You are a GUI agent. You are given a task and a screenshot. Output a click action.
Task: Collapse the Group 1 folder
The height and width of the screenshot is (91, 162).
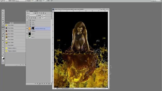pyautogui.click(x=29, y=26)
